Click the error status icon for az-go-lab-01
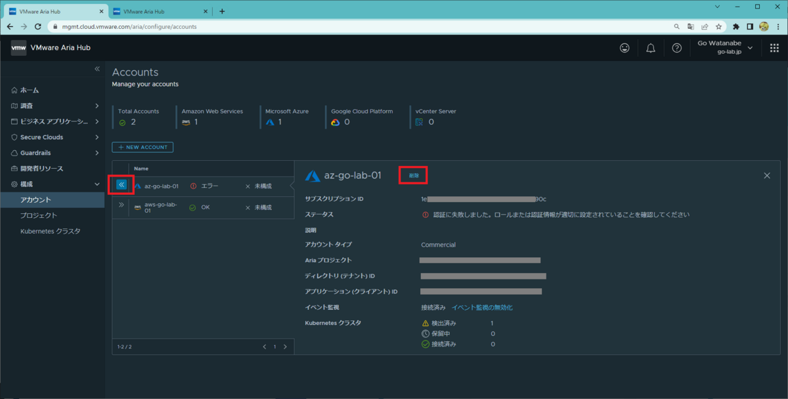The image size is (788, 399). [193, 186]
